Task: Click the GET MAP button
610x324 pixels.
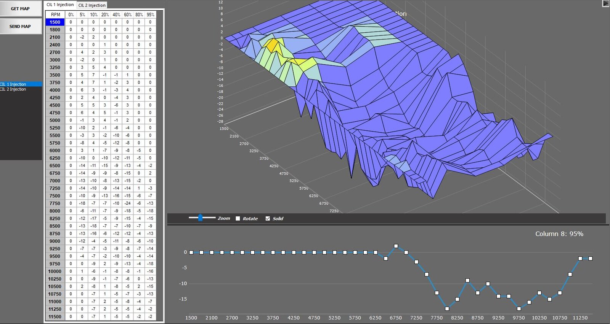Action: pos(20,9)
